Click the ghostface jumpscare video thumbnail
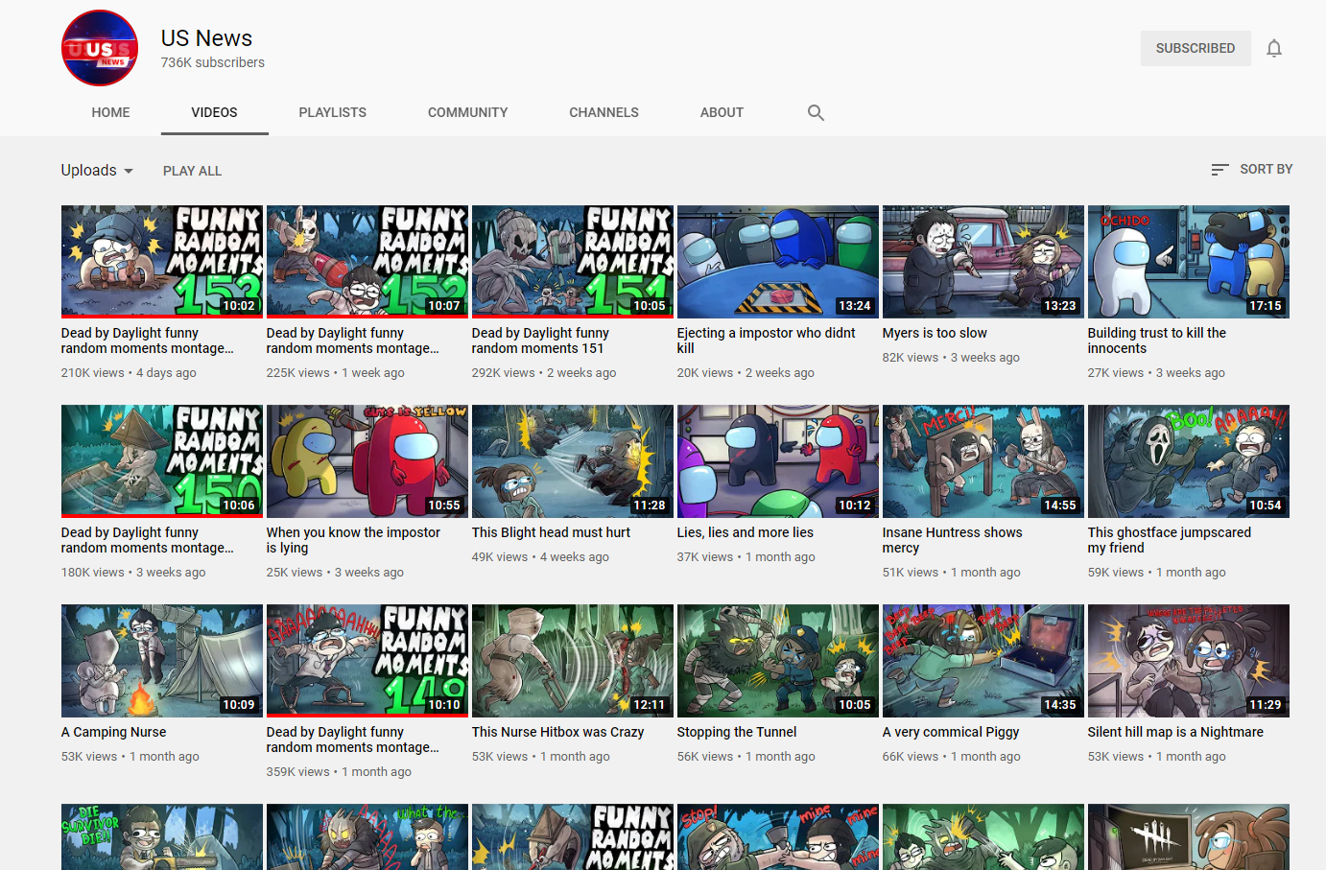 point(1189,461)
